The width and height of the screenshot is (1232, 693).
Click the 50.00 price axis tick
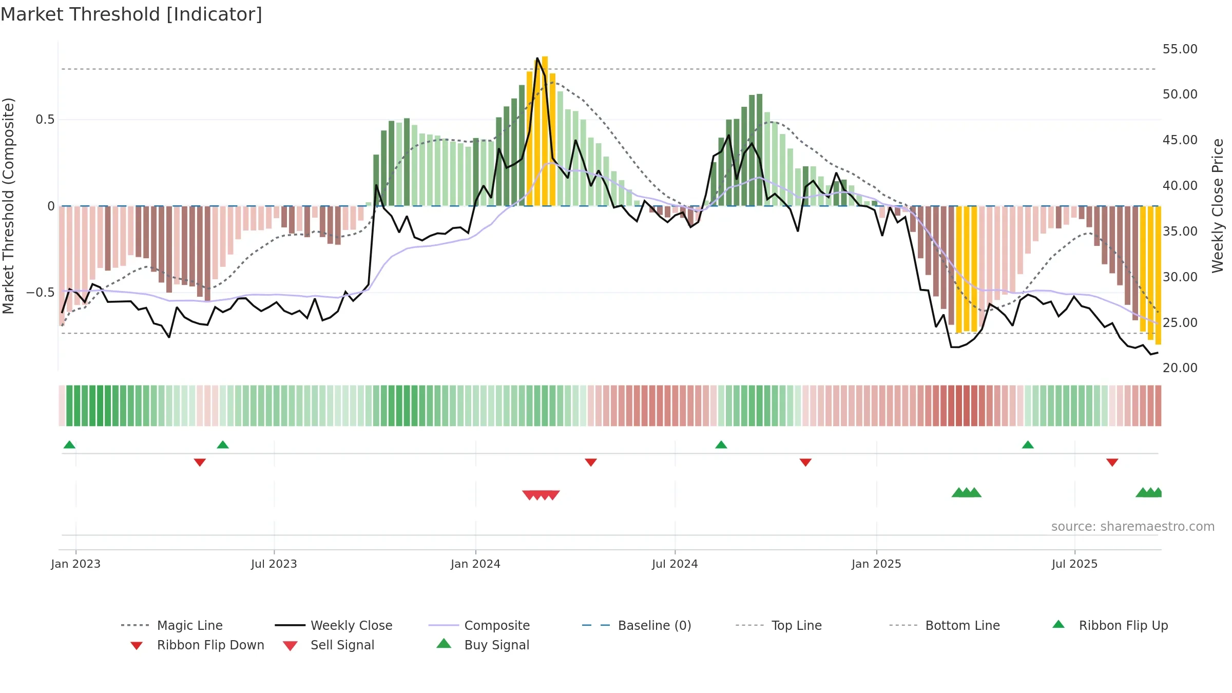pyautogui.click(x=1180, y=94)
